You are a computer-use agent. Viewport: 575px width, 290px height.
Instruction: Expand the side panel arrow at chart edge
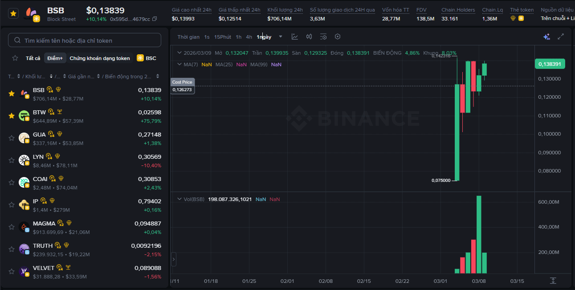click(x=174, y=259)
